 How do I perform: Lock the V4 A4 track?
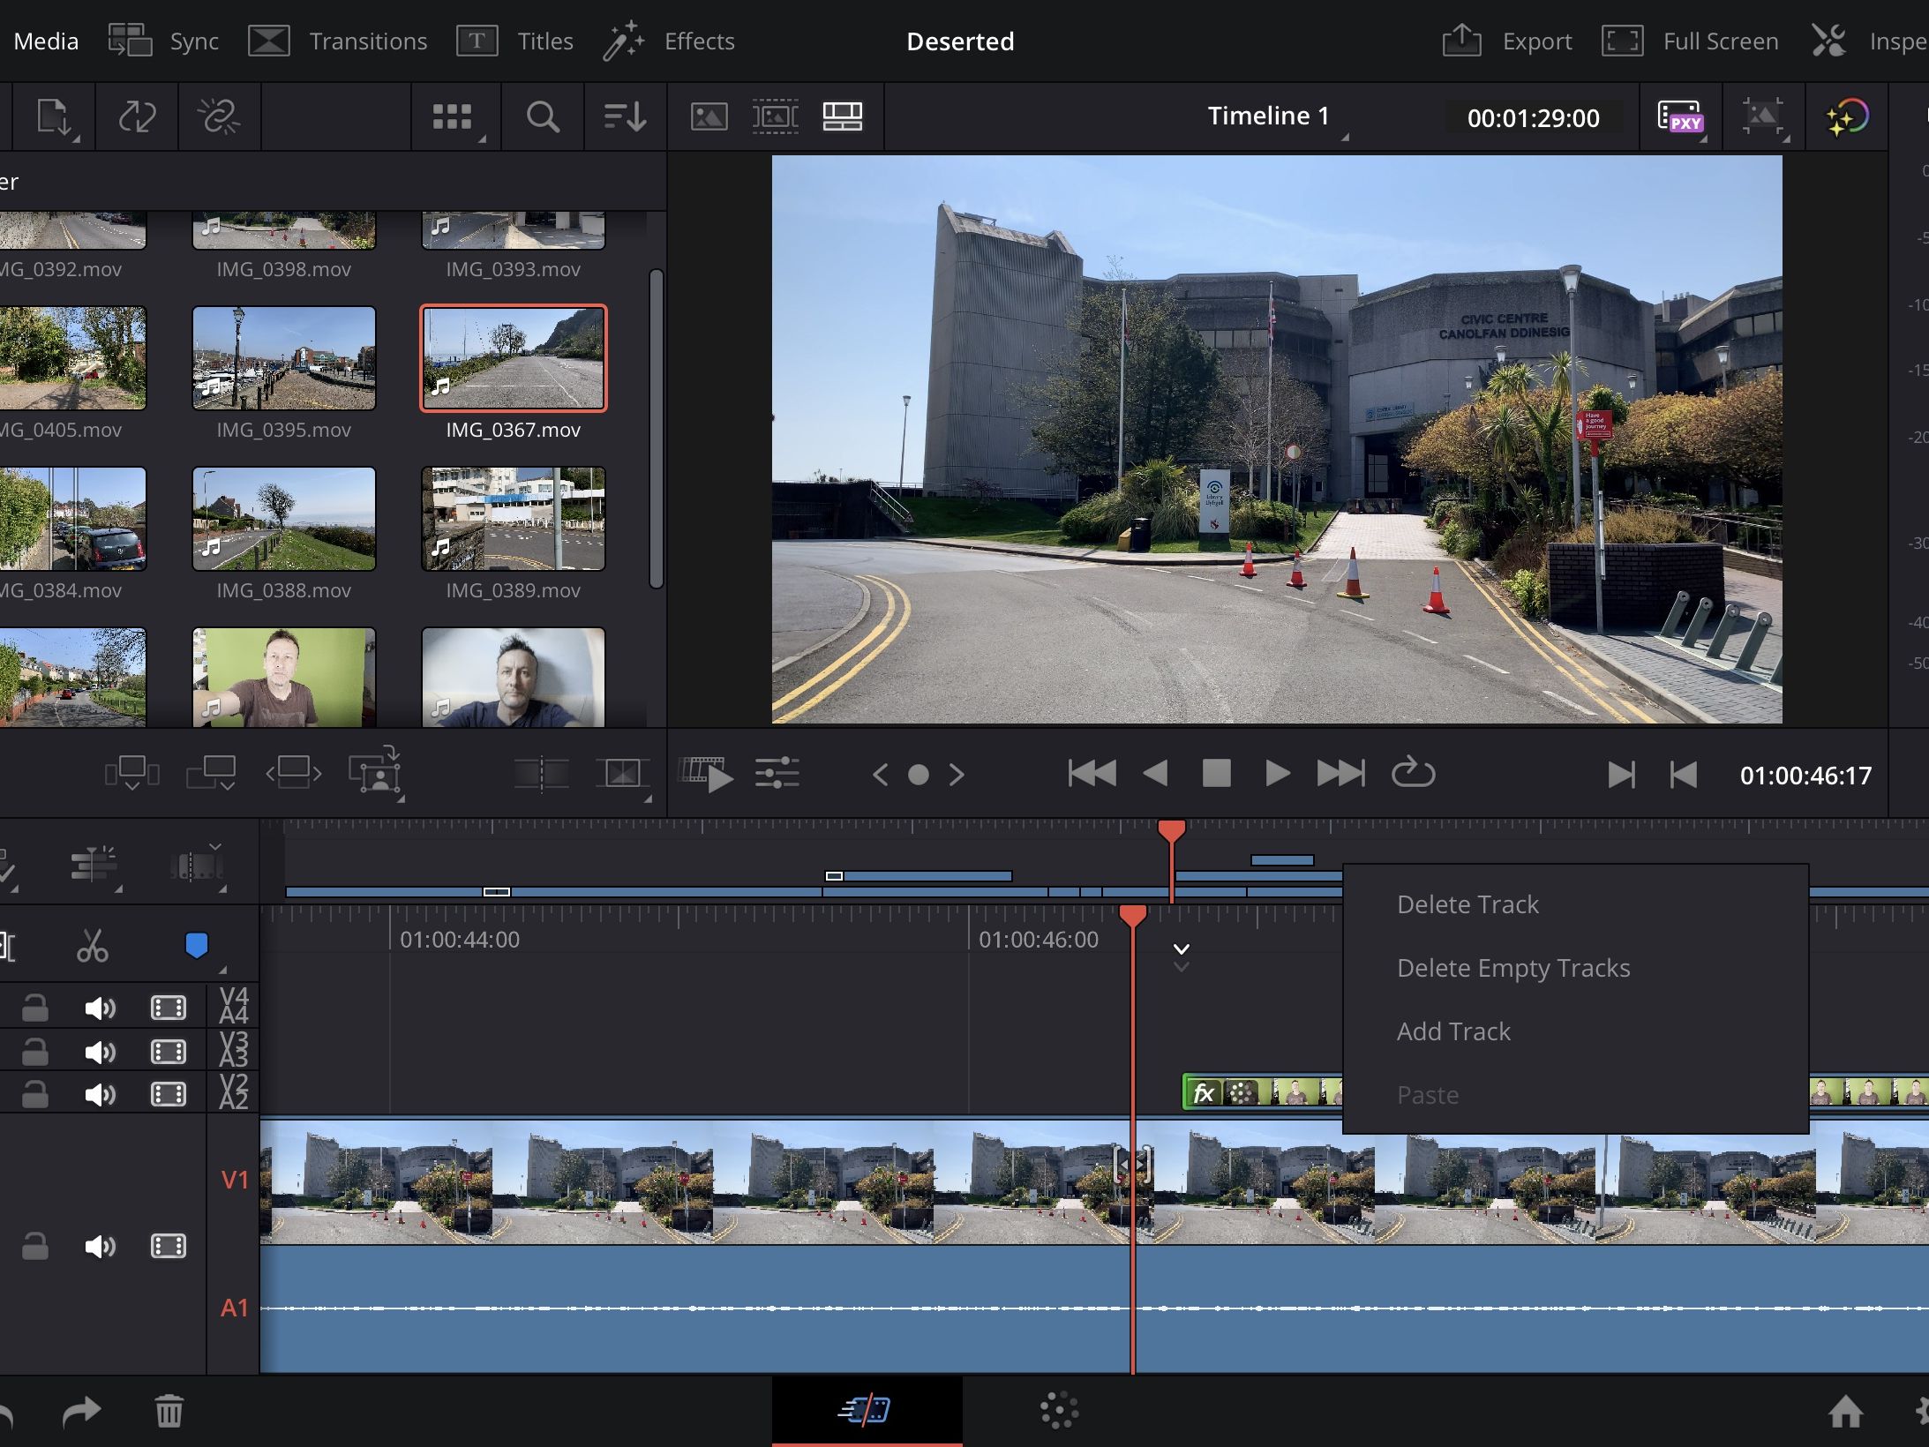click(35, 1007)
